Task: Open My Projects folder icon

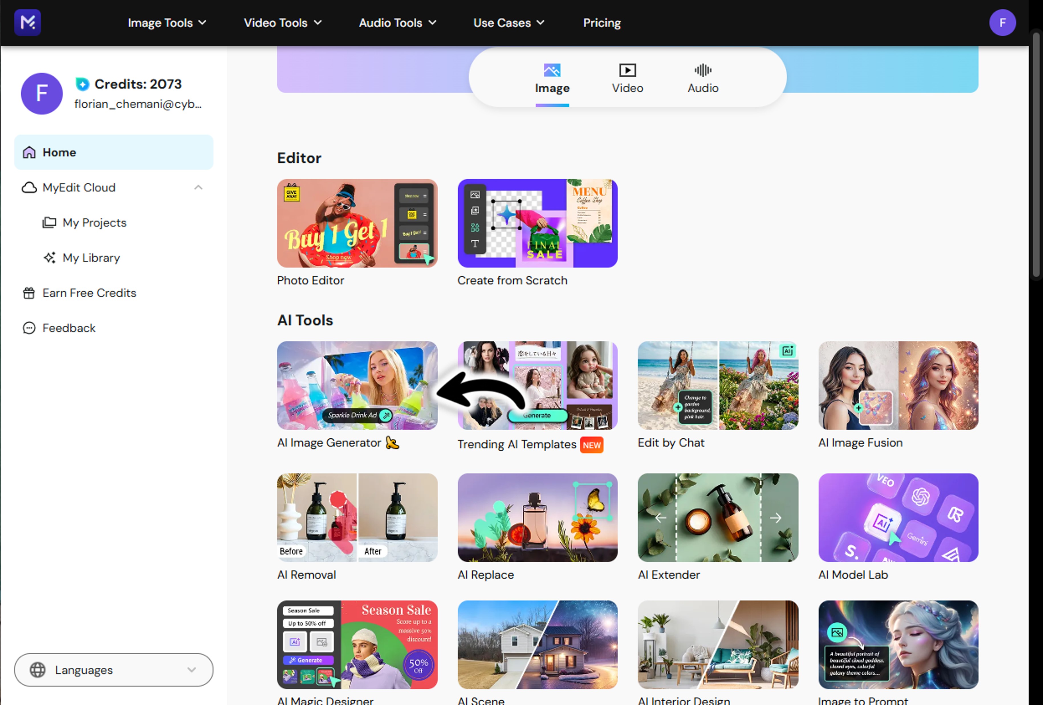Action: pyautogui.click(x=49, y=222)
